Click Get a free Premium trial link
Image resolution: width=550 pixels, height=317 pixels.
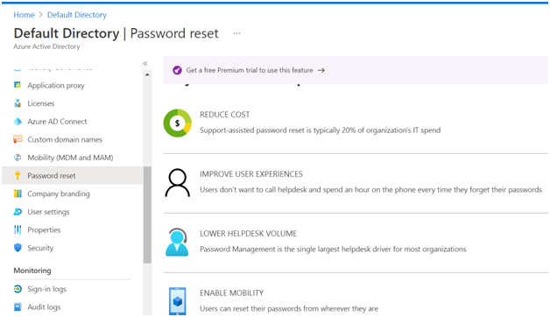[250, 70]
